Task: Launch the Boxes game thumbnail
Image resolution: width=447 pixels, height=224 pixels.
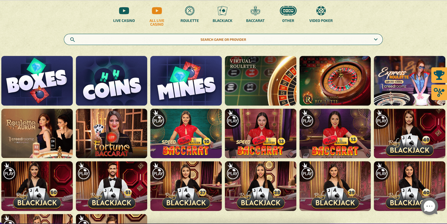Action: tap(37, 81)
